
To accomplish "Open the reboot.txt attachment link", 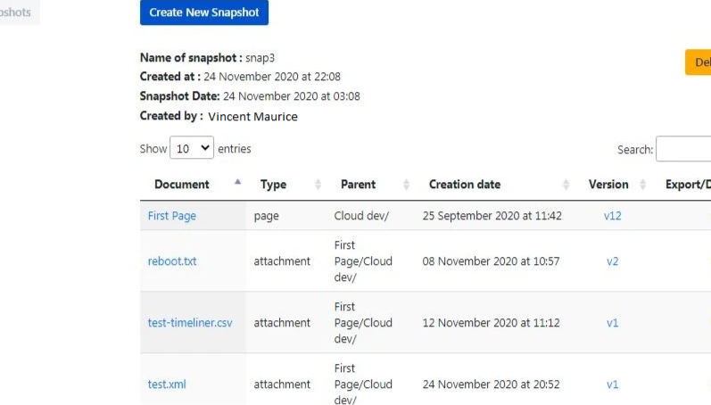I will (172, 261).
